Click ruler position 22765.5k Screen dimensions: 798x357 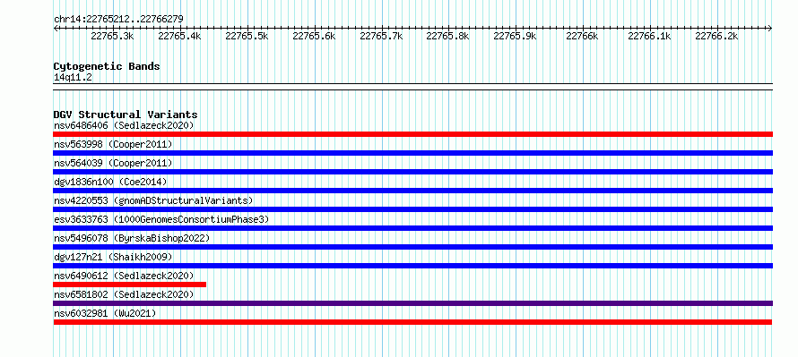(x=247, y=36)
